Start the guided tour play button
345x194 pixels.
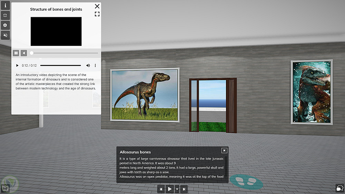pyautogui.click(x=170, y=189)
